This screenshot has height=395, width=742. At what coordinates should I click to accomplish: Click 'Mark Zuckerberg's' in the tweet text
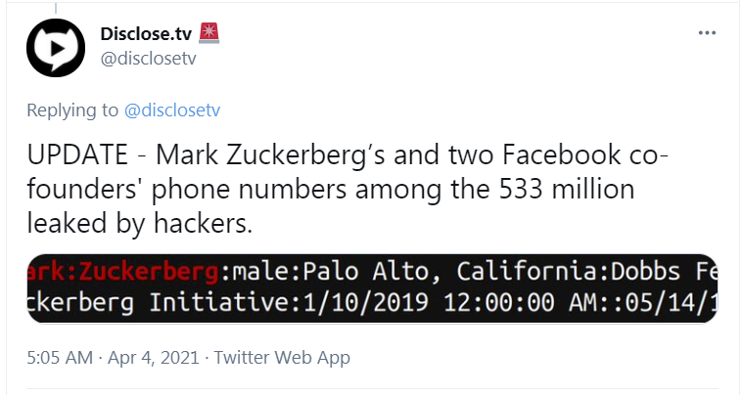click(270, 155)
